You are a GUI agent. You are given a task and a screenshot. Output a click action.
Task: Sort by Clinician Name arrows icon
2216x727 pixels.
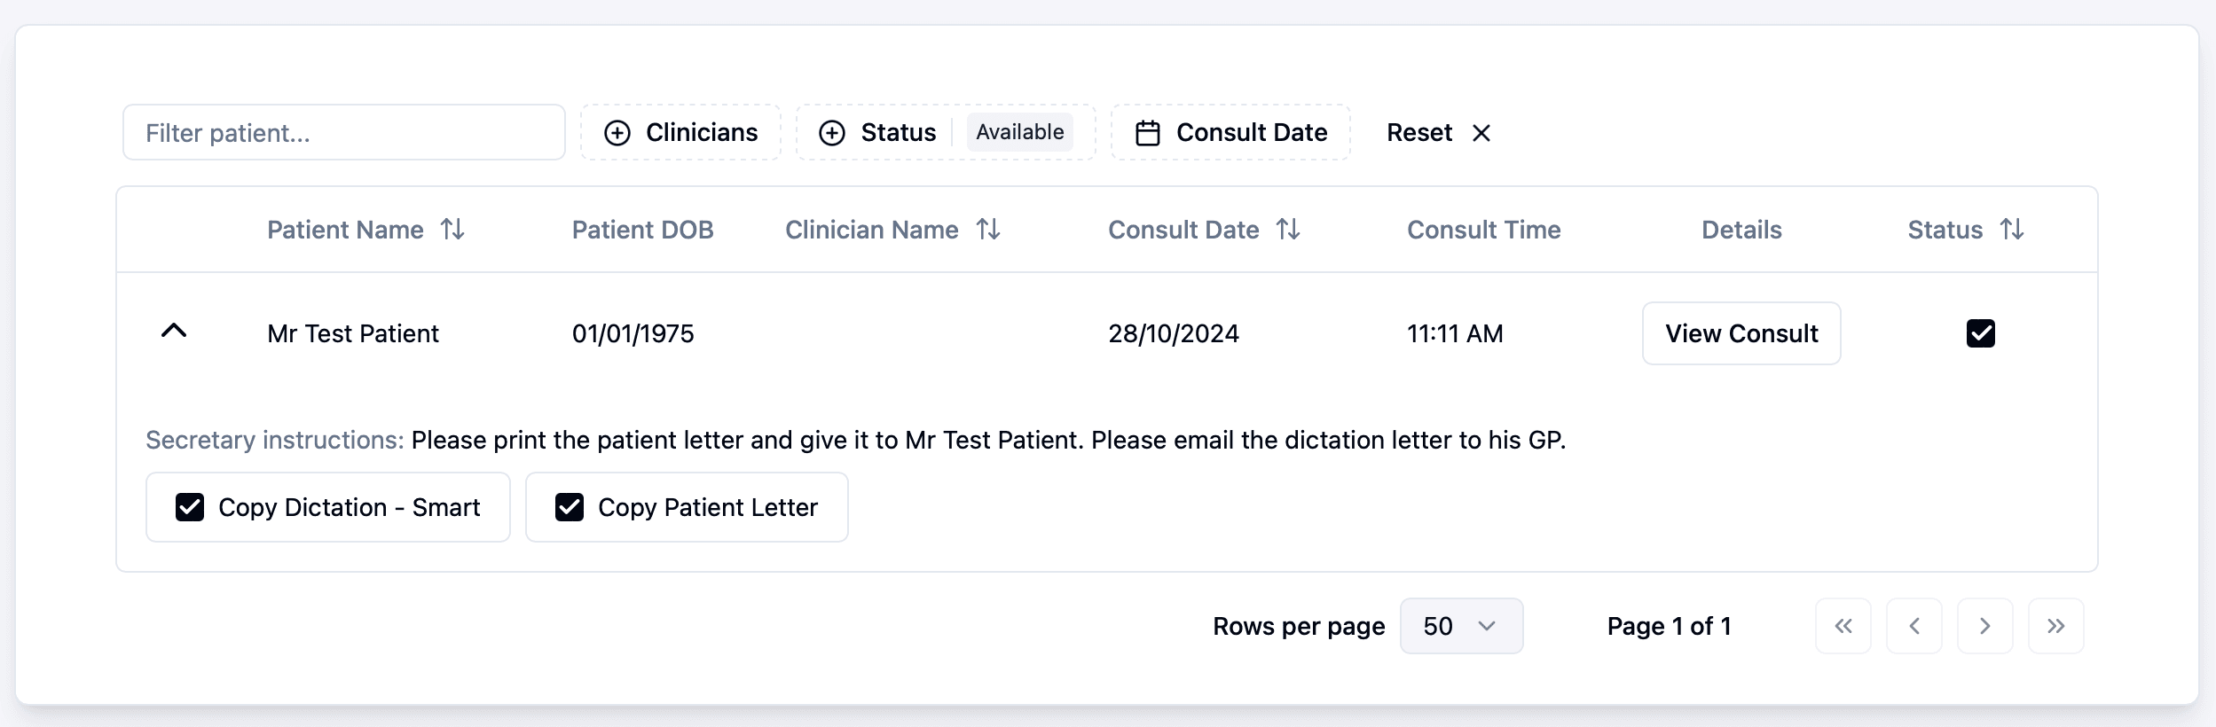click(988, 230)
